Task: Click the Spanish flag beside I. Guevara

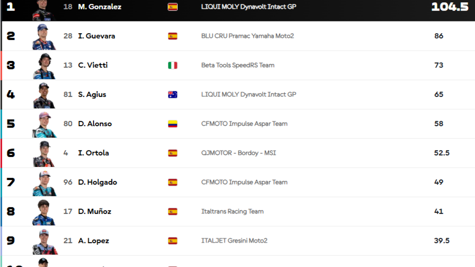Action: point(173,36)
